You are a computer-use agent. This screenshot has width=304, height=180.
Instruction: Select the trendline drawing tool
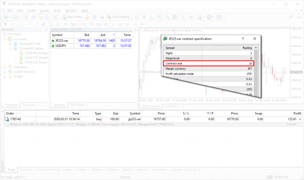pyautogui.click(x=36, y=24)
